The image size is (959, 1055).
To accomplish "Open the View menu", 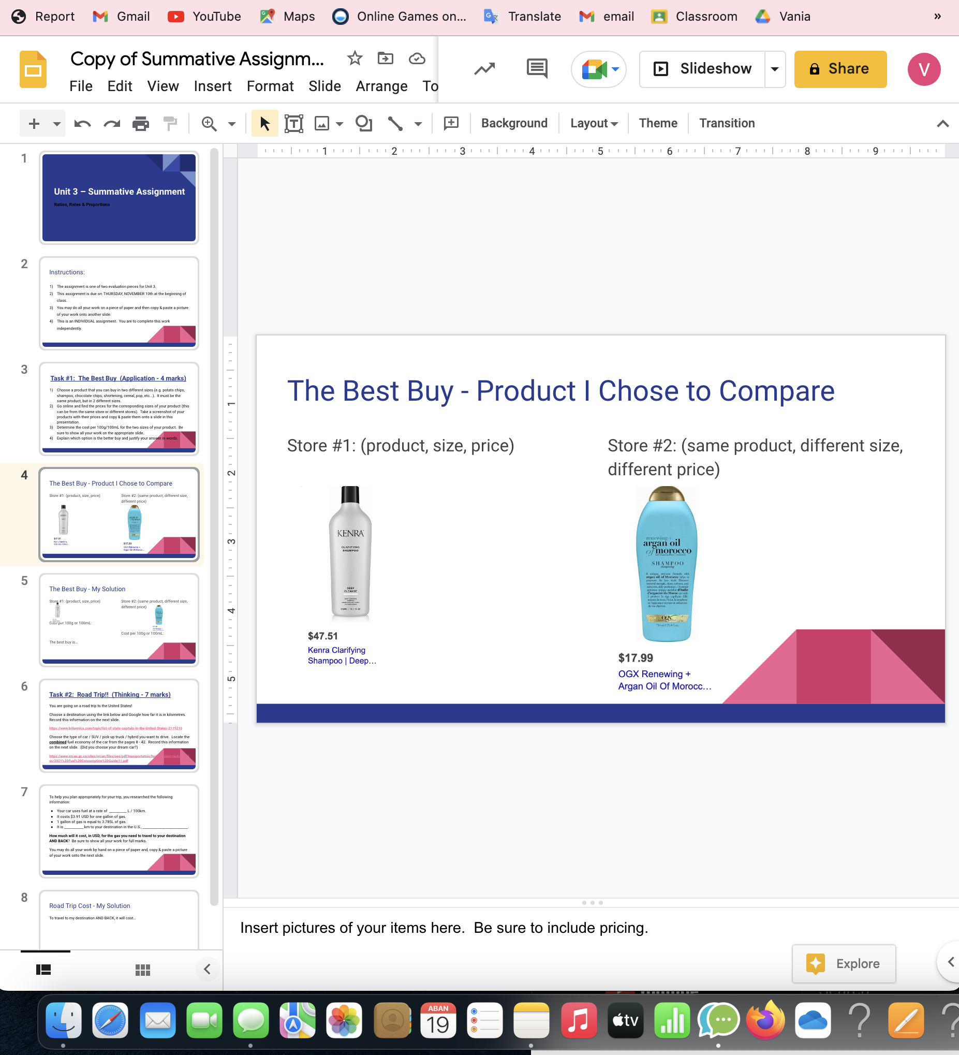I will point(163,86).
